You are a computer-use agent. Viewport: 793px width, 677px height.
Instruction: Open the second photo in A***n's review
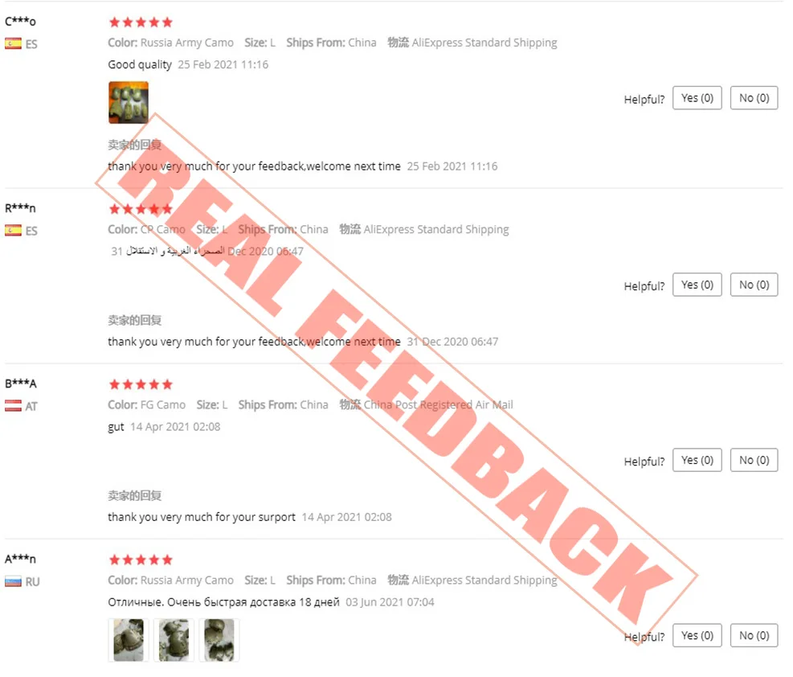174,640
